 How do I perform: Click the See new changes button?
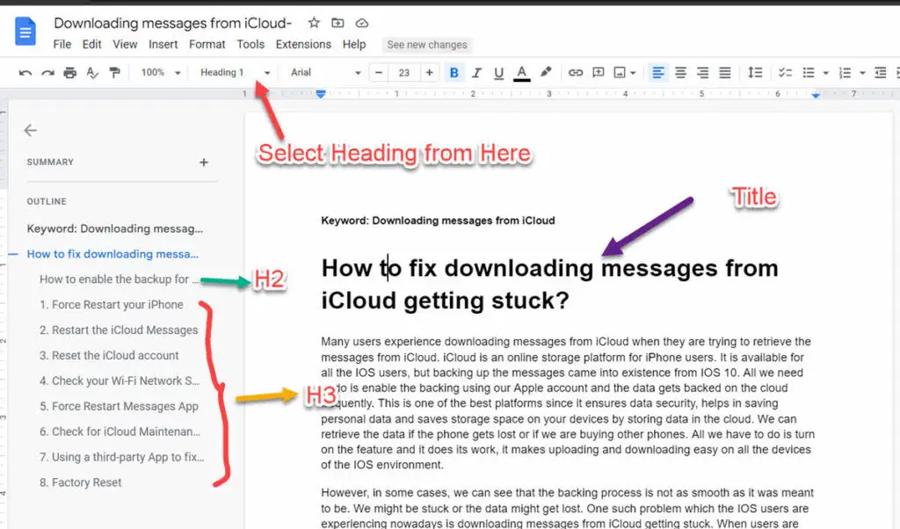click(427, 45)
